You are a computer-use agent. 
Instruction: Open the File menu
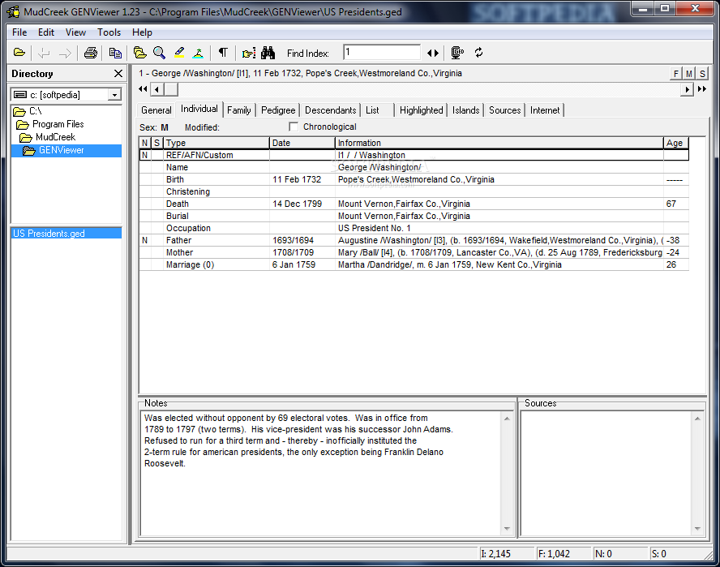(19, 32)
